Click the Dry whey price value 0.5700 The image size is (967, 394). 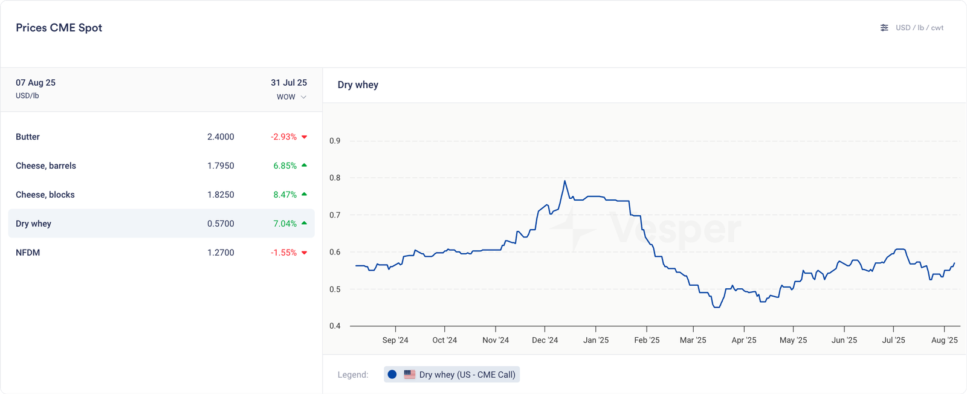click(221, 224)
